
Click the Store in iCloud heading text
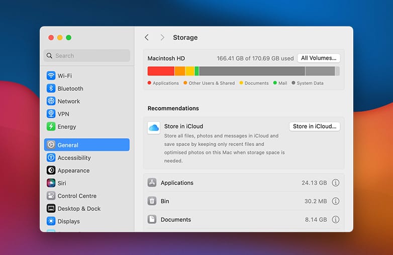click(183, 126)
